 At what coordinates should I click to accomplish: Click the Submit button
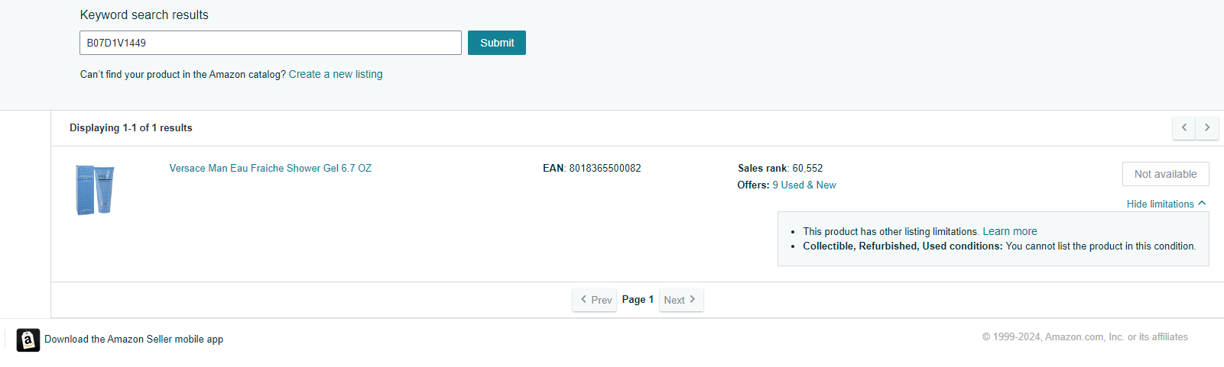coord(497,43)
